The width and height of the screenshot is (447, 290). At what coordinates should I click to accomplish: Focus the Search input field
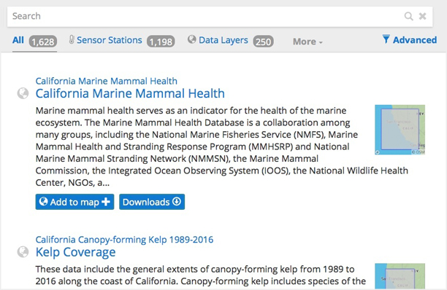pos(205,16)
